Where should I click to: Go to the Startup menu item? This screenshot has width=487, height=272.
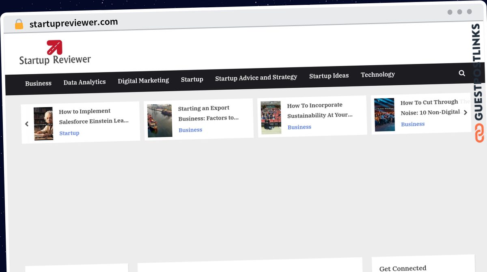pos(192,79)
